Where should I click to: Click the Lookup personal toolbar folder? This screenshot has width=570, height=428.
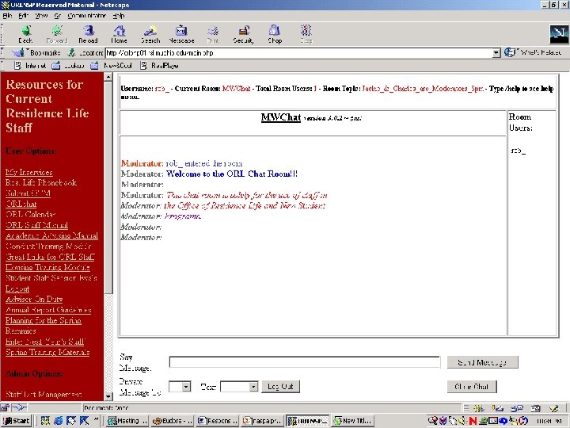(x=68, y=66)
